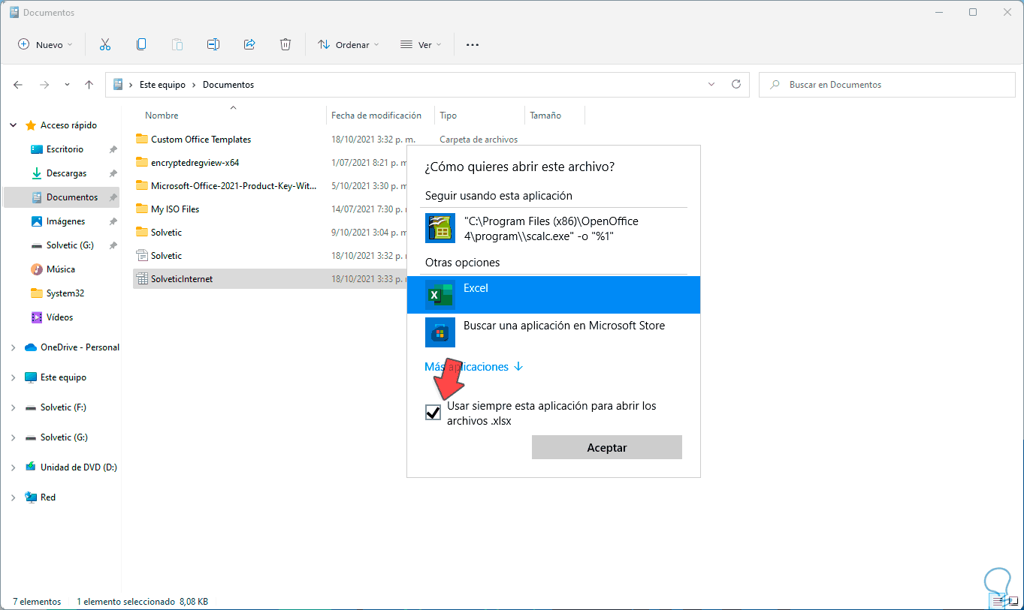Screen dimensions: 1024x610
Task: Switch to details view icon in status bar
Action: (x=997, y=601)
